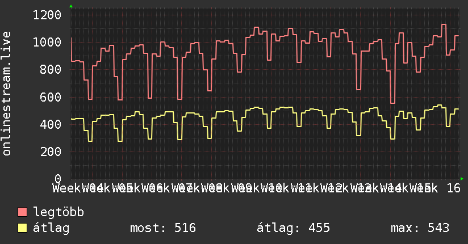
Task: Click the 'max: 543' statistic
Action: (x=420, y=228)
